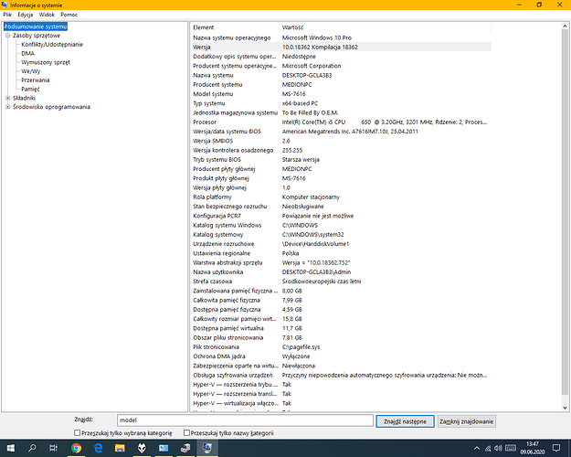Viewport: 571px width, 457px height.
Task: Click the Element column header
Action: pos(235,27)
